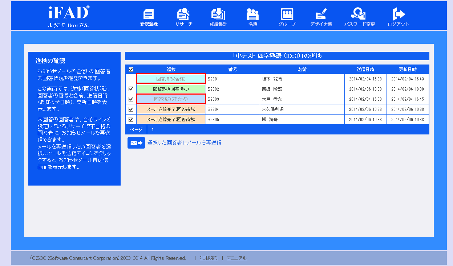Click the name 勝 海舟
The image size is (453, 266).
point(270,119)
